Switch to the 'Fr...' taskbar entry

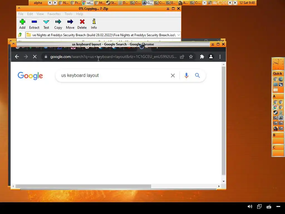76,3
